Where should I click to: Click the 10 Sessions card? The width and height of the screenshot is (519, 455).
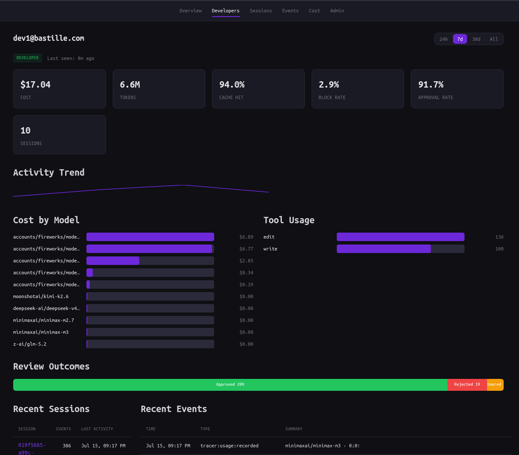[x=60, y=135]
